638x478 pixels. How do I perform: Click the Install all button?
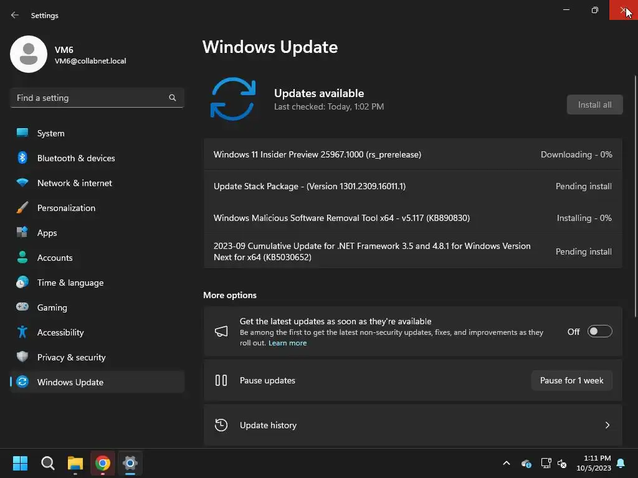595,105
